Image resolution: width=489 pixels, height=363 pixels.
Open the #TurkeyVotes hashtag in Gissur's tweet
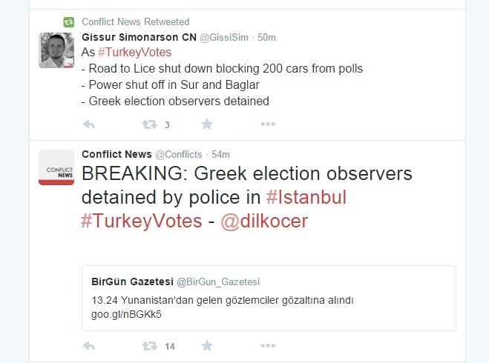click(134, 53)
